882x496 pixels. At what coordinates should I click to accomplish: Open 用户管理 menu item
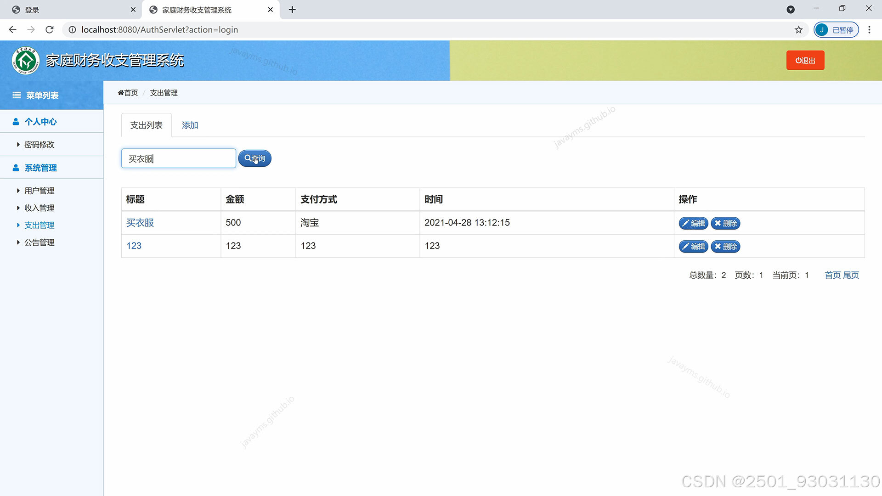tap(39, 191)
